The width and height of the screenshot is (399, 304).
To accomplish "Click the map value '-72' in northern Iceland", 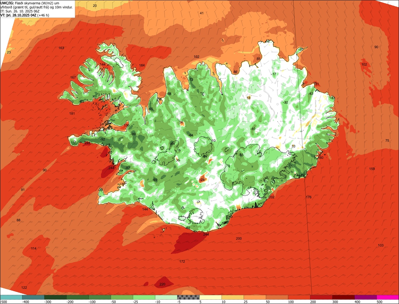I will point(191,80).
